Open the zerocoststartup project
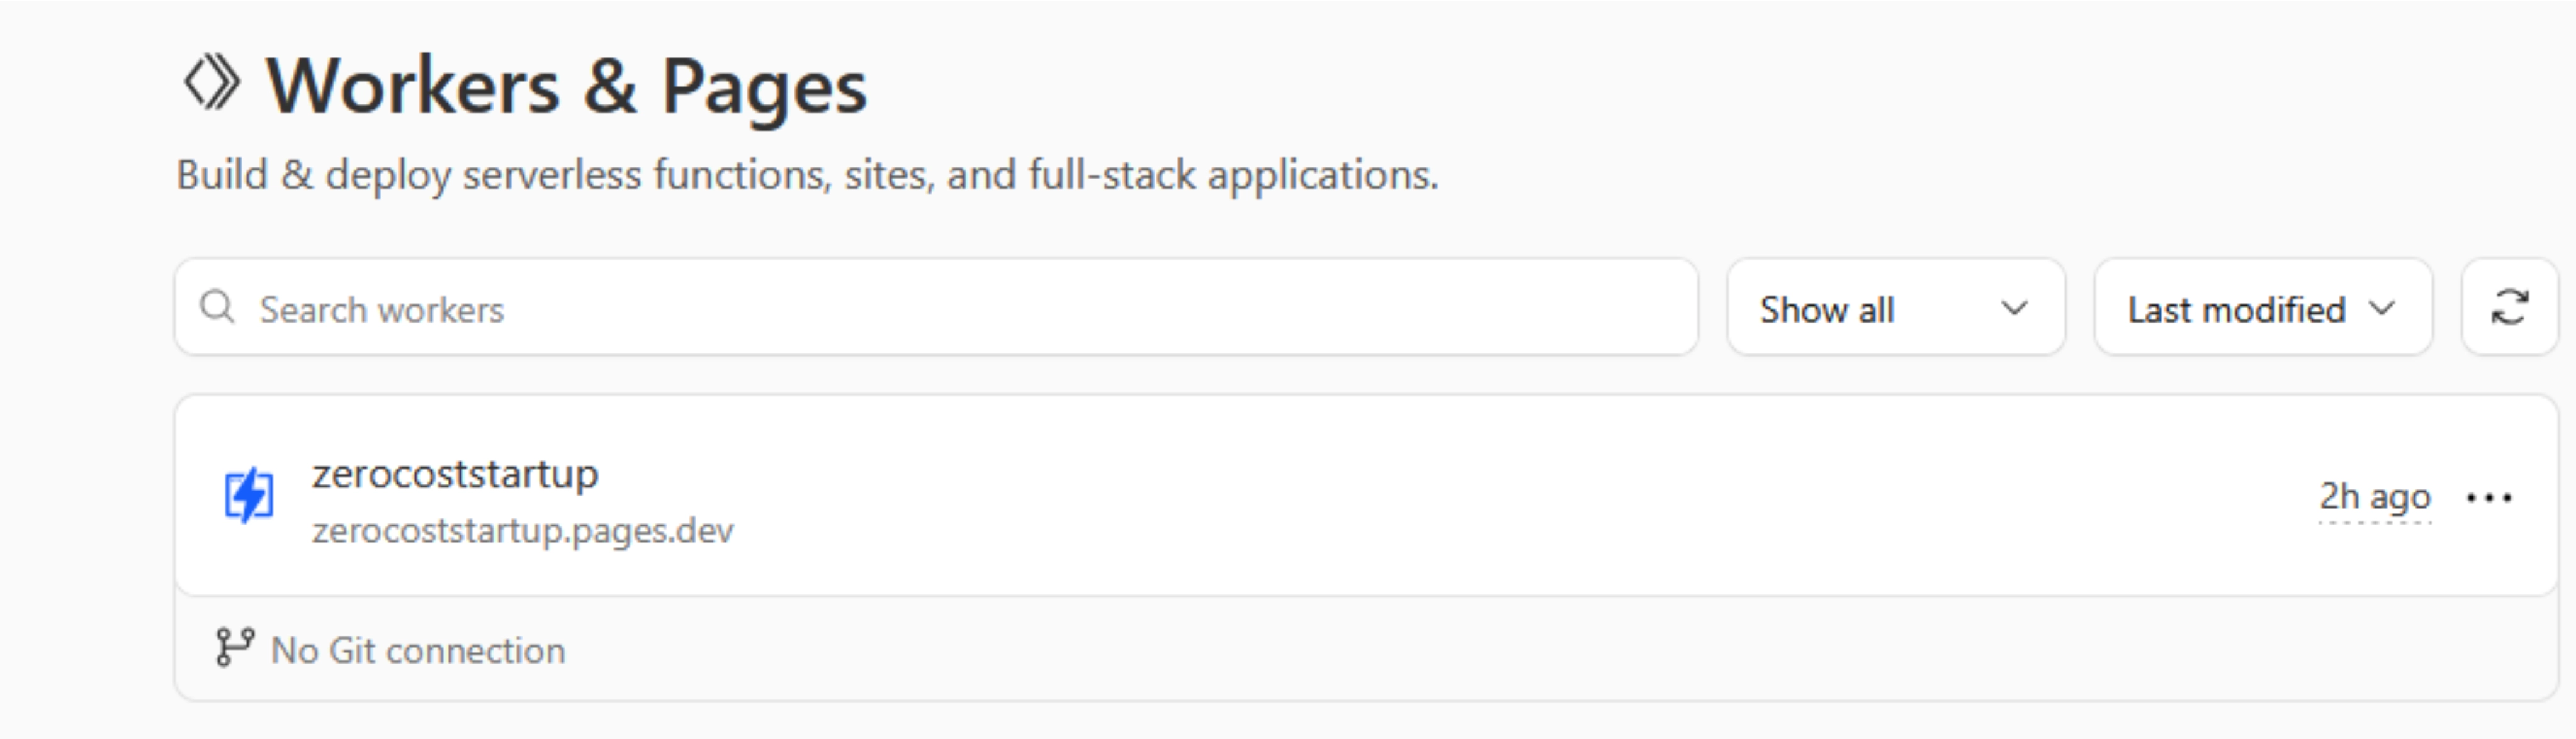Image resolution: width=2576 pixels, height=739 pixels. pos(455,474)
